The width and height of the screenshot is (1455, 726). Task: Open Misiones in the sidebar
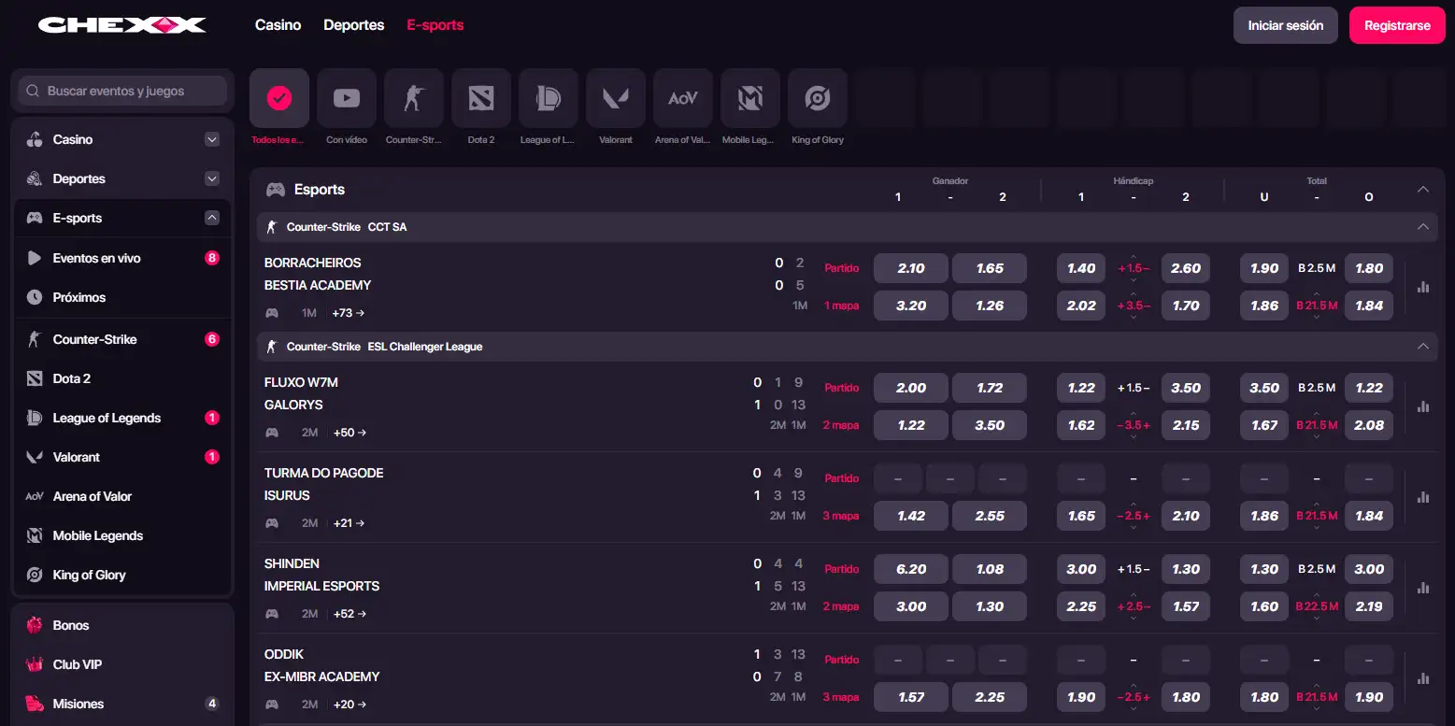pos(122,704)
